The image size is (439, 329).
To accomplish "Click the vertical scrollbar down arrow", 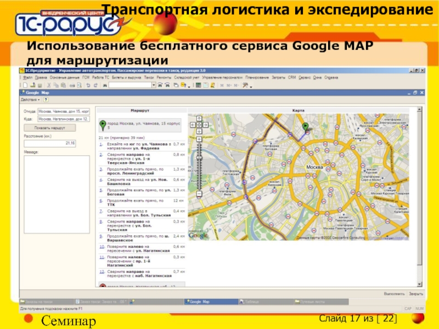I will click(419, 284).
